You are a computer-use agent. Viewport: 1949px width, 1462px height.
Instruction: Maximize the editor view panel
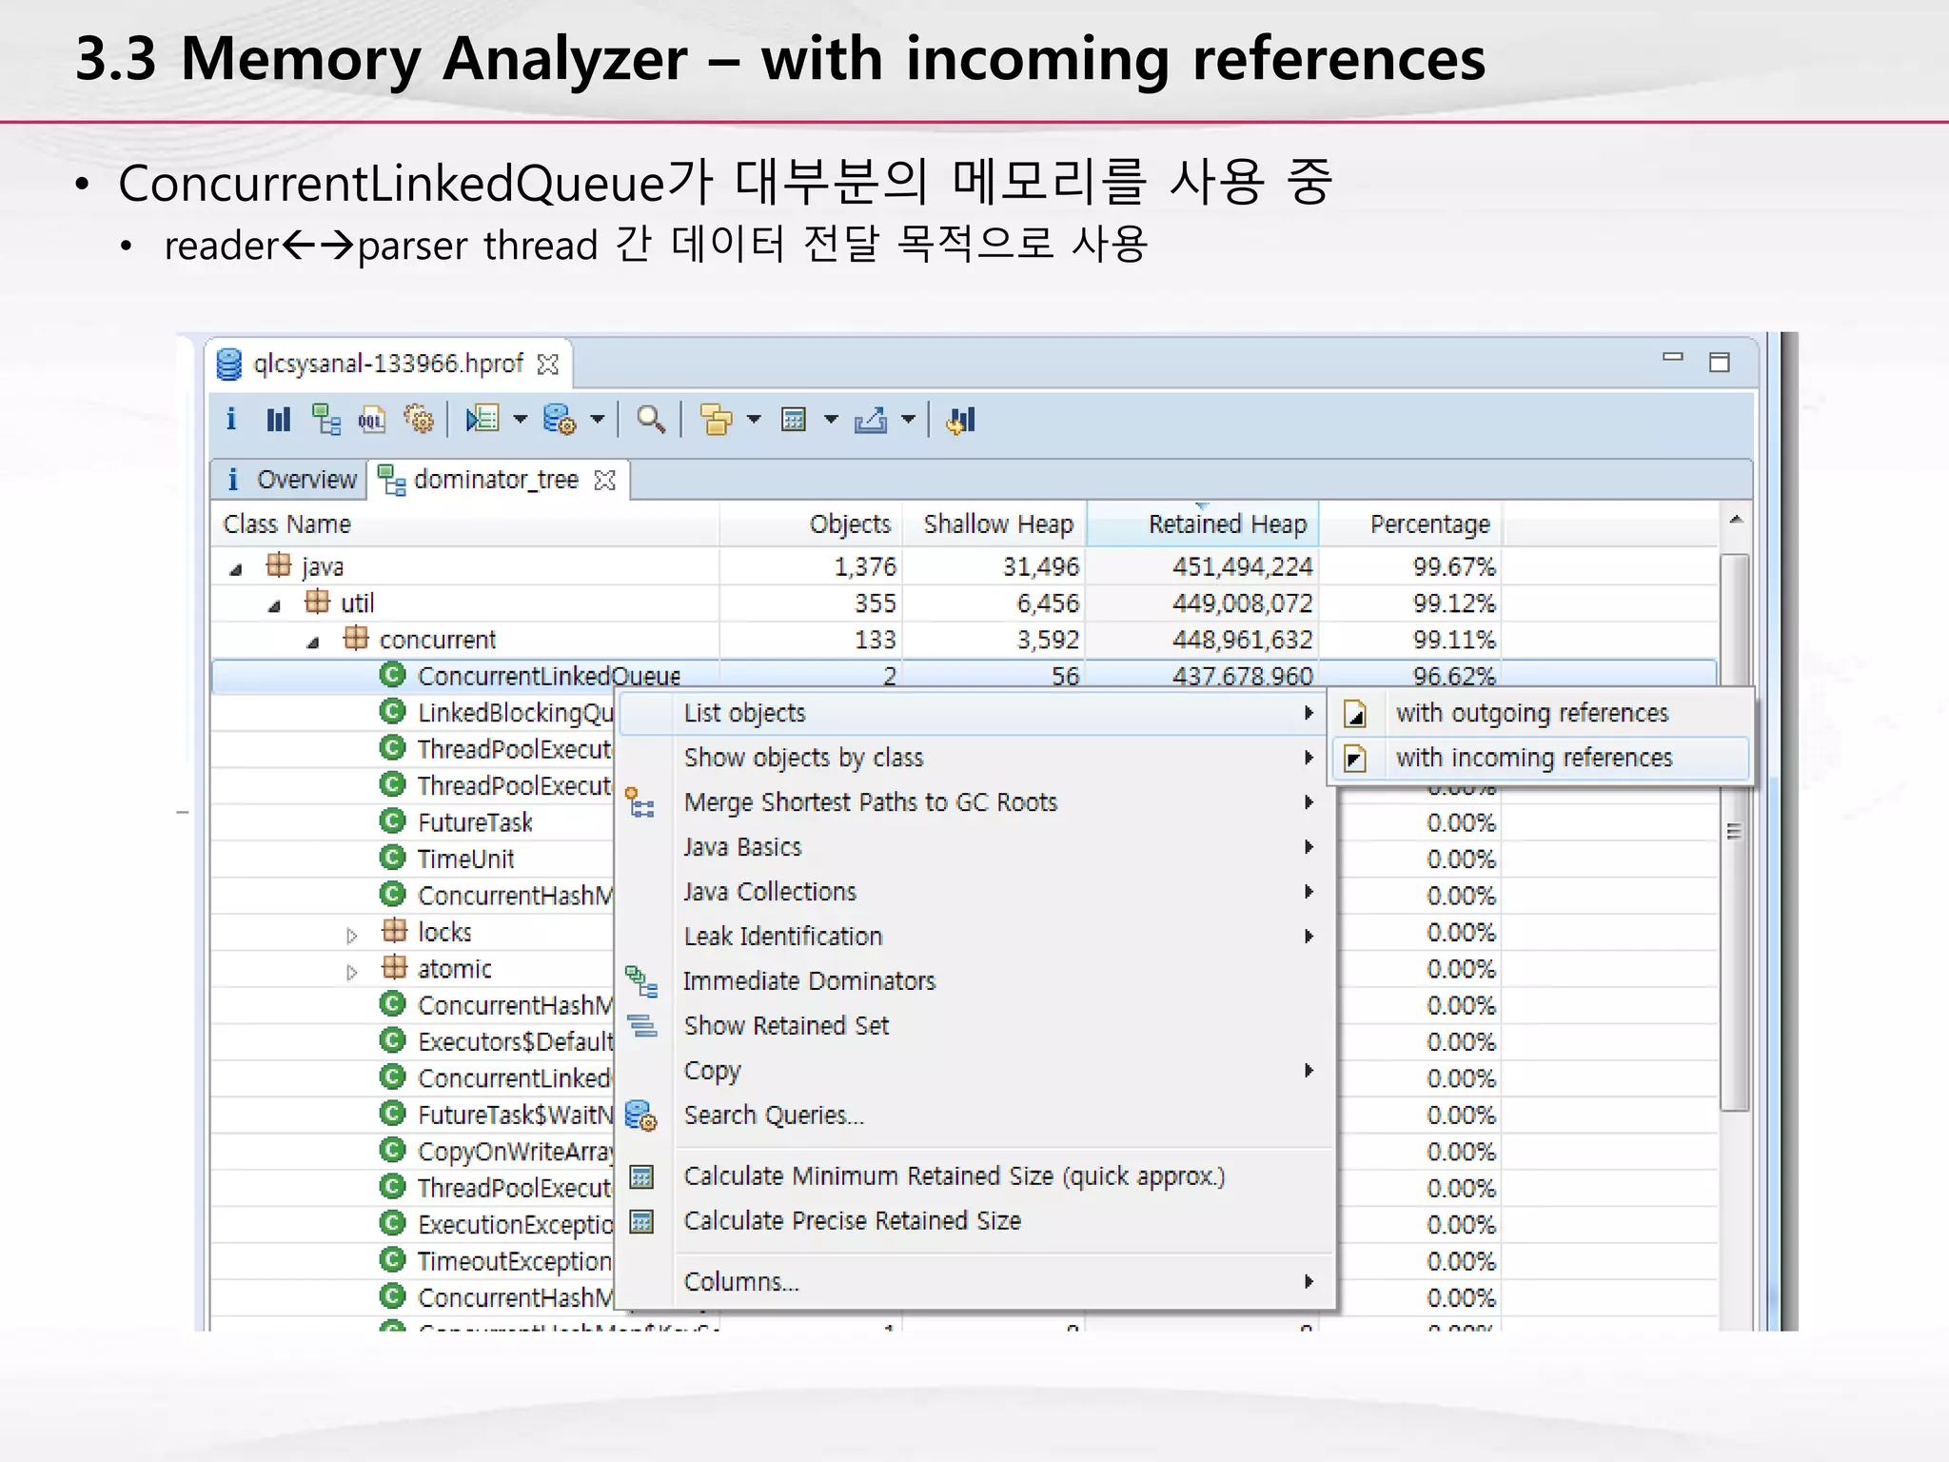pyautogui.click(x=1720, y=363)
